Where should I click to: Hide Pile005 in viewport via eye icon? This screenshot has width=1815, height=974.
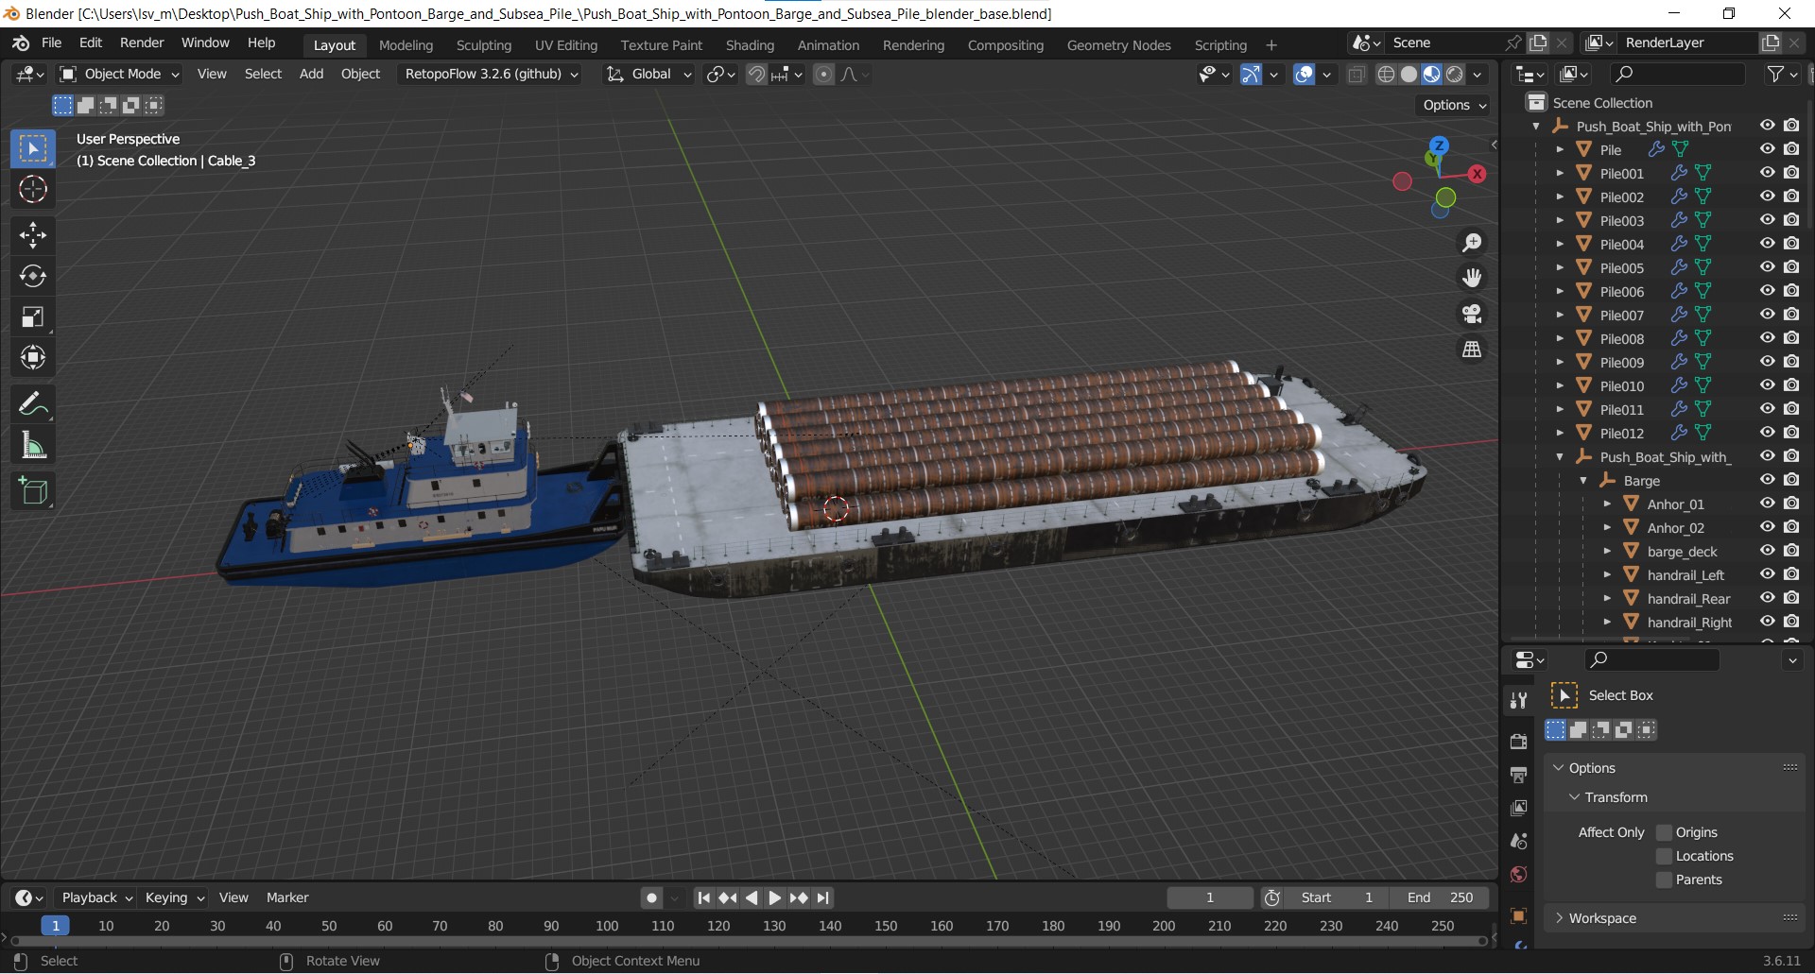tap(1768, 267)
